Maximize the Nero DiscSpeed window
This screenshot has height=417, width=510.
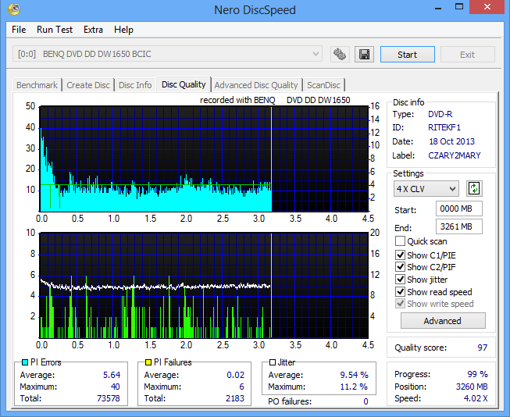[x=459, y=7]
